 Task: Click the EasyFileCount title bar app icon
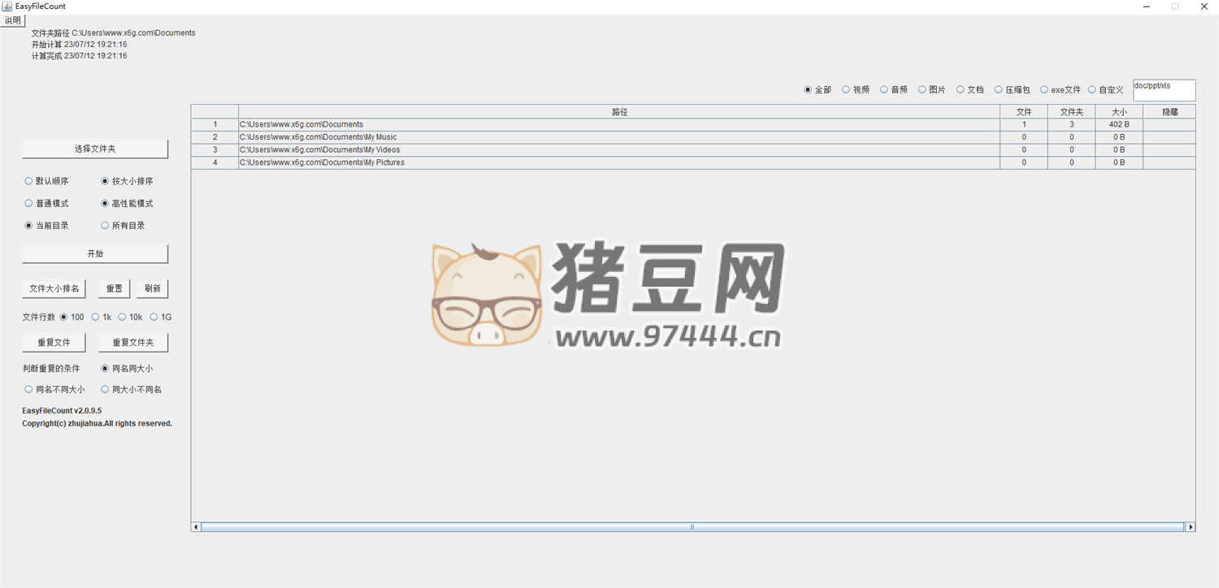pyautogui.click(x=7, y=6)
